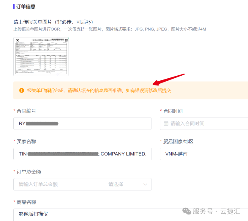
Task: Click the 服务号 · 云捷汇 watermark text
Action: (216, 211)
